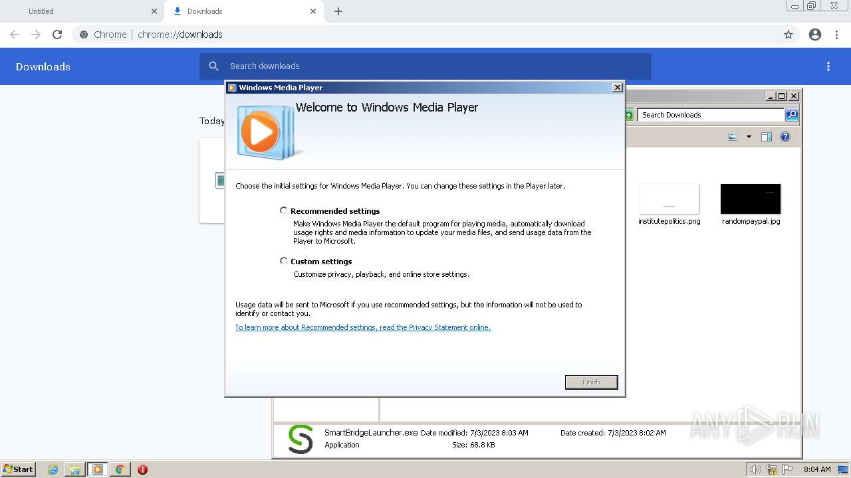Reload the Chrome page

57,35
